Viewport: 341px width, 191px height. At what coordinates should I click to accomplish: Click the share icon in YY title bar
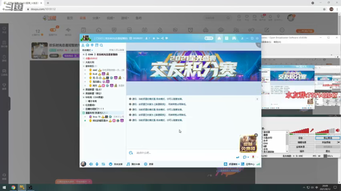(x=162, y=38)
